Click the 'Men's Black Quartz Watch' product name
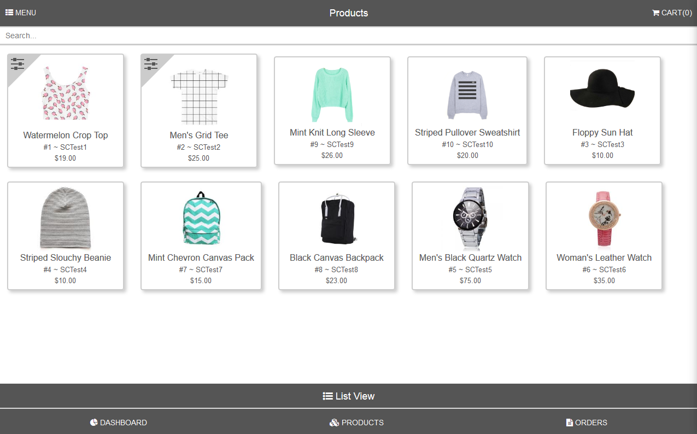697x434 pixels. (470, 257)
